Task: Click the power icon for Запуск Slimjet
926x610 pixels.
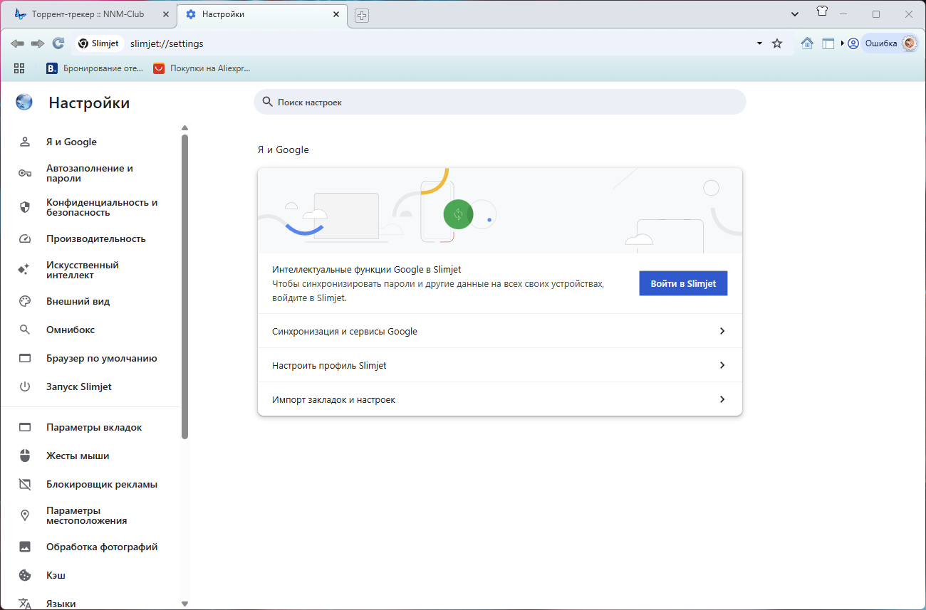Action: [25, 386]
